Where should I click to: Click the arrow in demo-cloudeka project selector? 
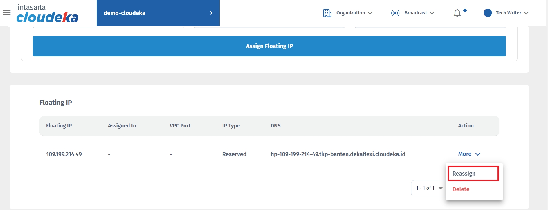pos(211,13)
